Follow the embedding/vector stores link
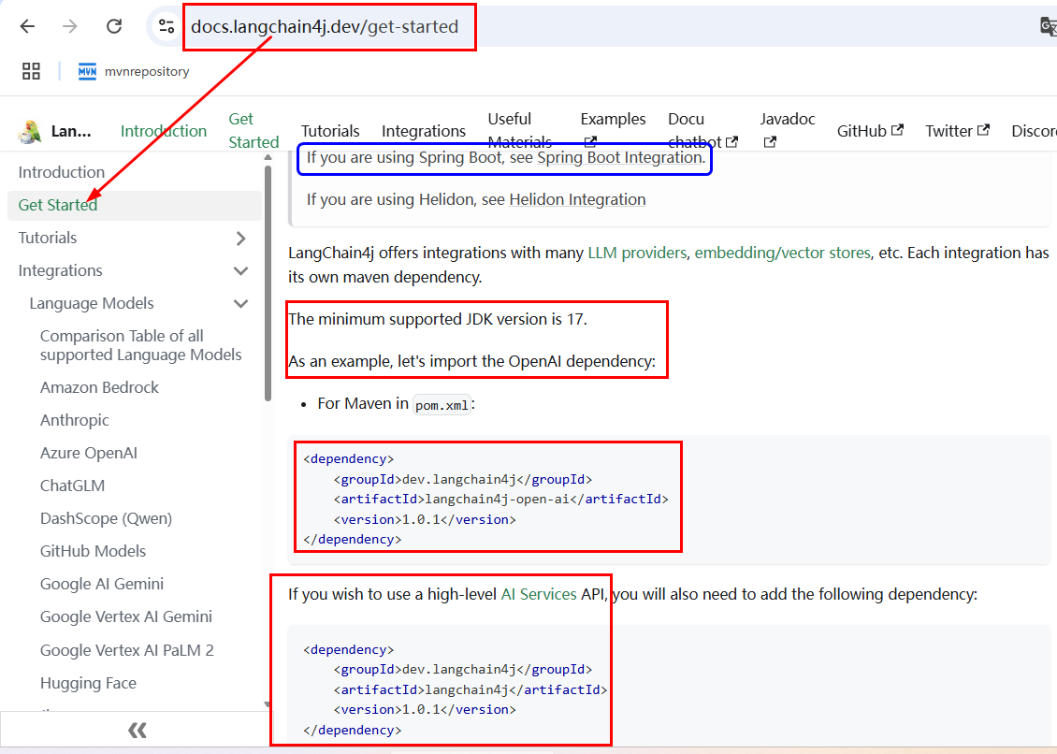The width and height of the screenshot is (1057, 754). click(783, 253)
